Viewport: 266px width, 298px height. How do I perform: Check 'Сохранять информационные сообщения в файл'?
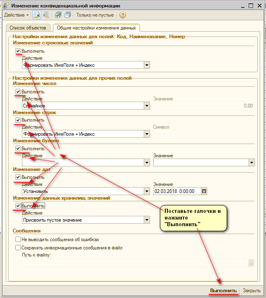pyautogui.click(x=18, y=248)
